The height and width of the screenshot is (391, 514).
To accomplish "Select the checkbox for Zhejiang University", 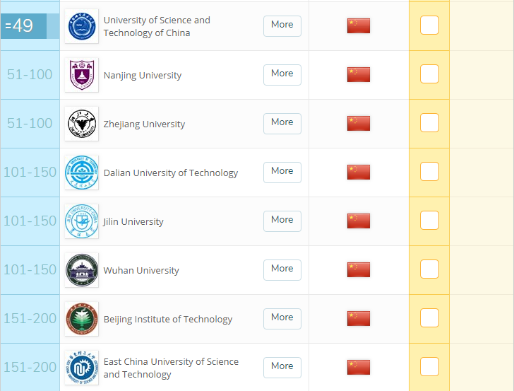I will coord(429,123).
